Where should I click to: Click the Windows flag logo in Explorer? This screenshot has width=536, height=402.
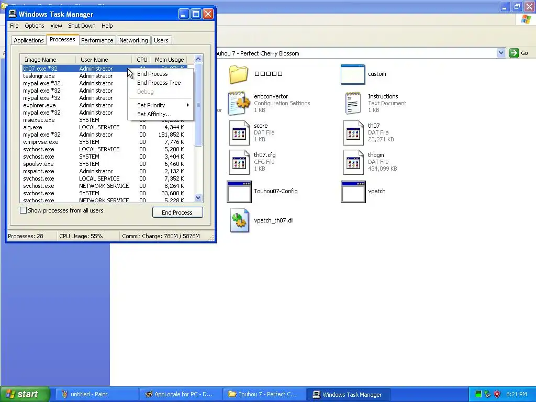[526, 19]
